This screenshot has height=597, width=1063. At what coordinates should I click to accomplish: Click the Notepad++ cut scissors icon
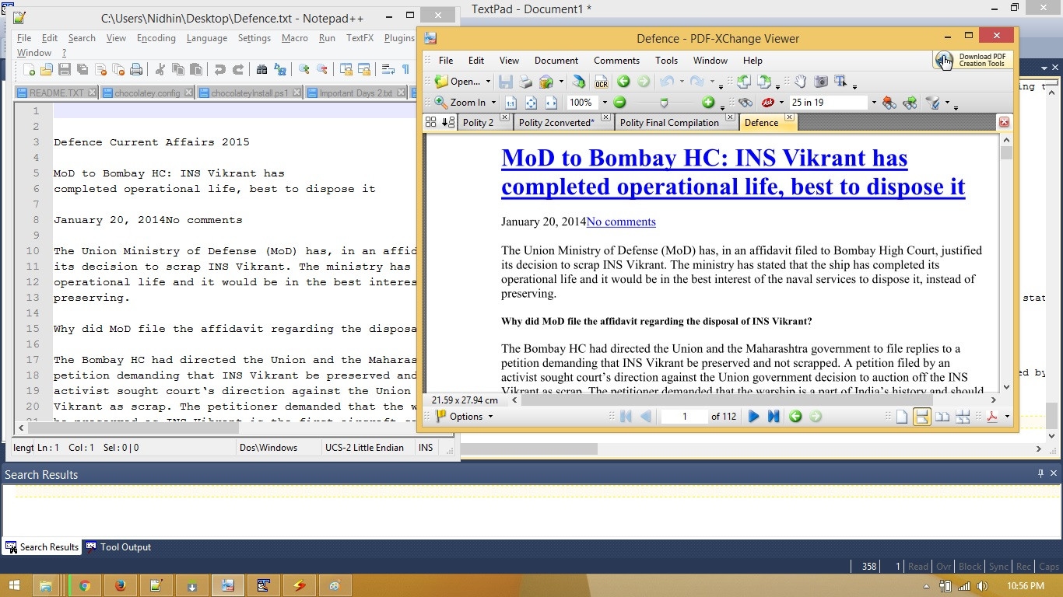tap(160, 69)
